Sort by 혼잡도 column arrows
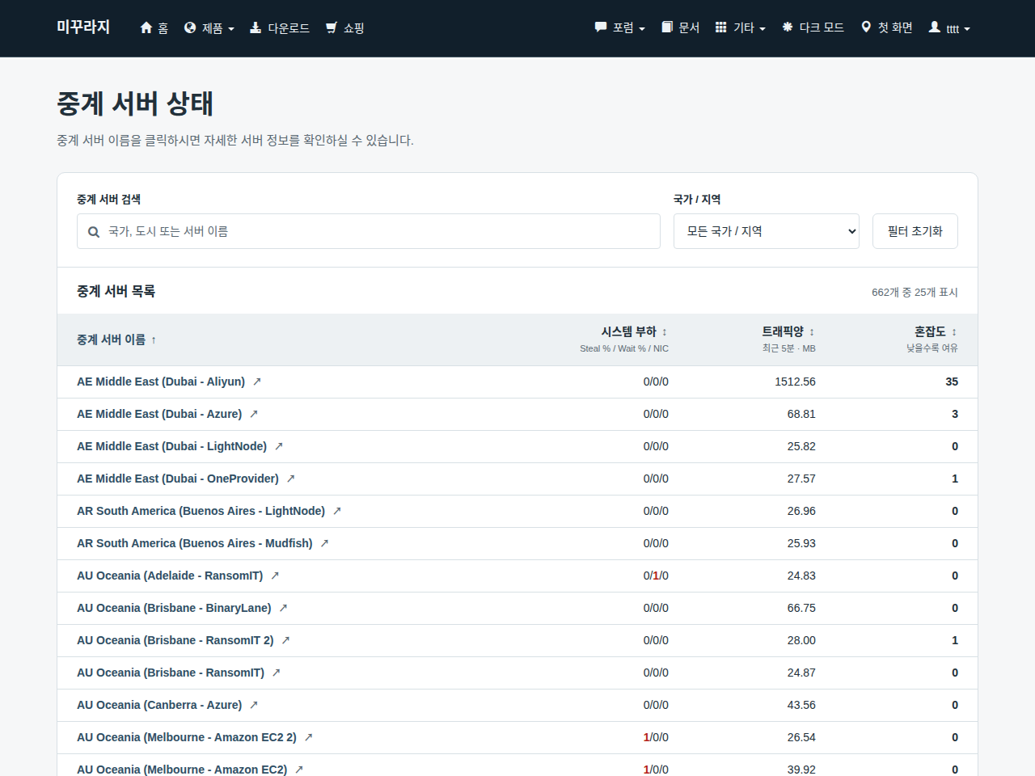Screen dimensions: 1035x776 pyautogui.click(x=954, y=332)
